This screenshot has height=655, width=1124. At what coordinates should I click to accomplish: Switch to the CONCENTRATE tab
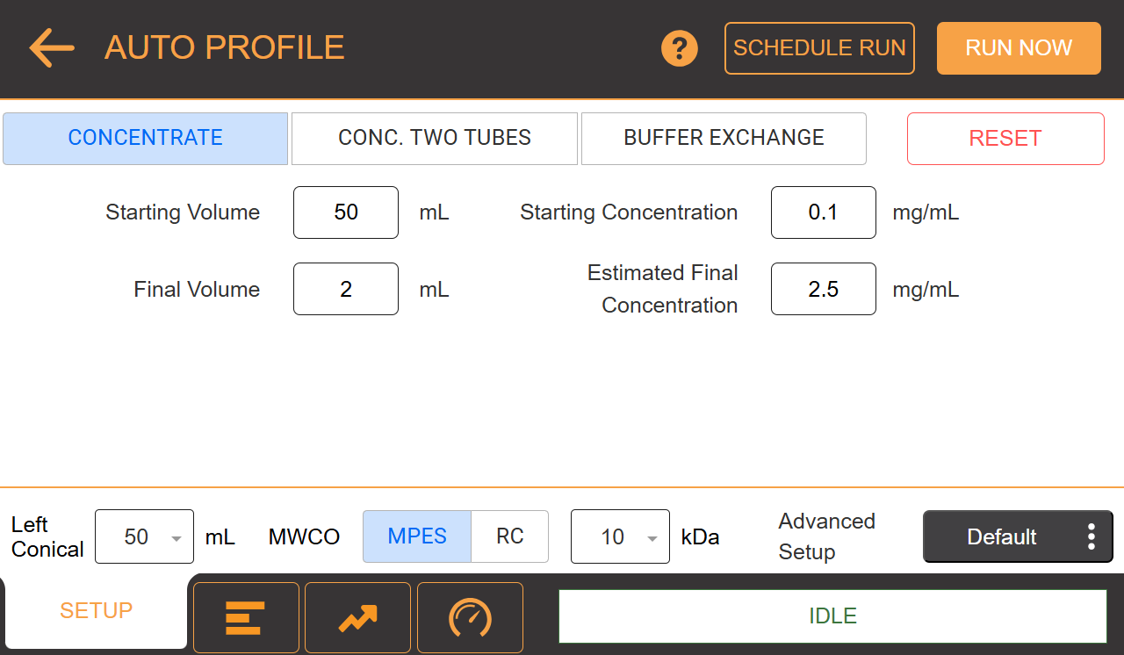tap(146, 138)
